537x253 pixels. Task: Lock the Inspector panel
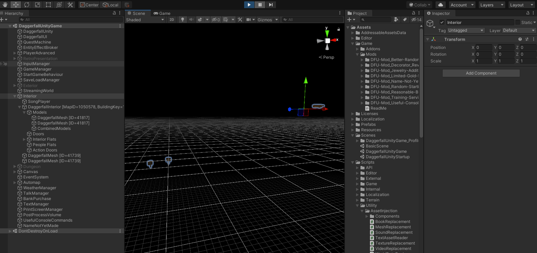coord(528,13)
